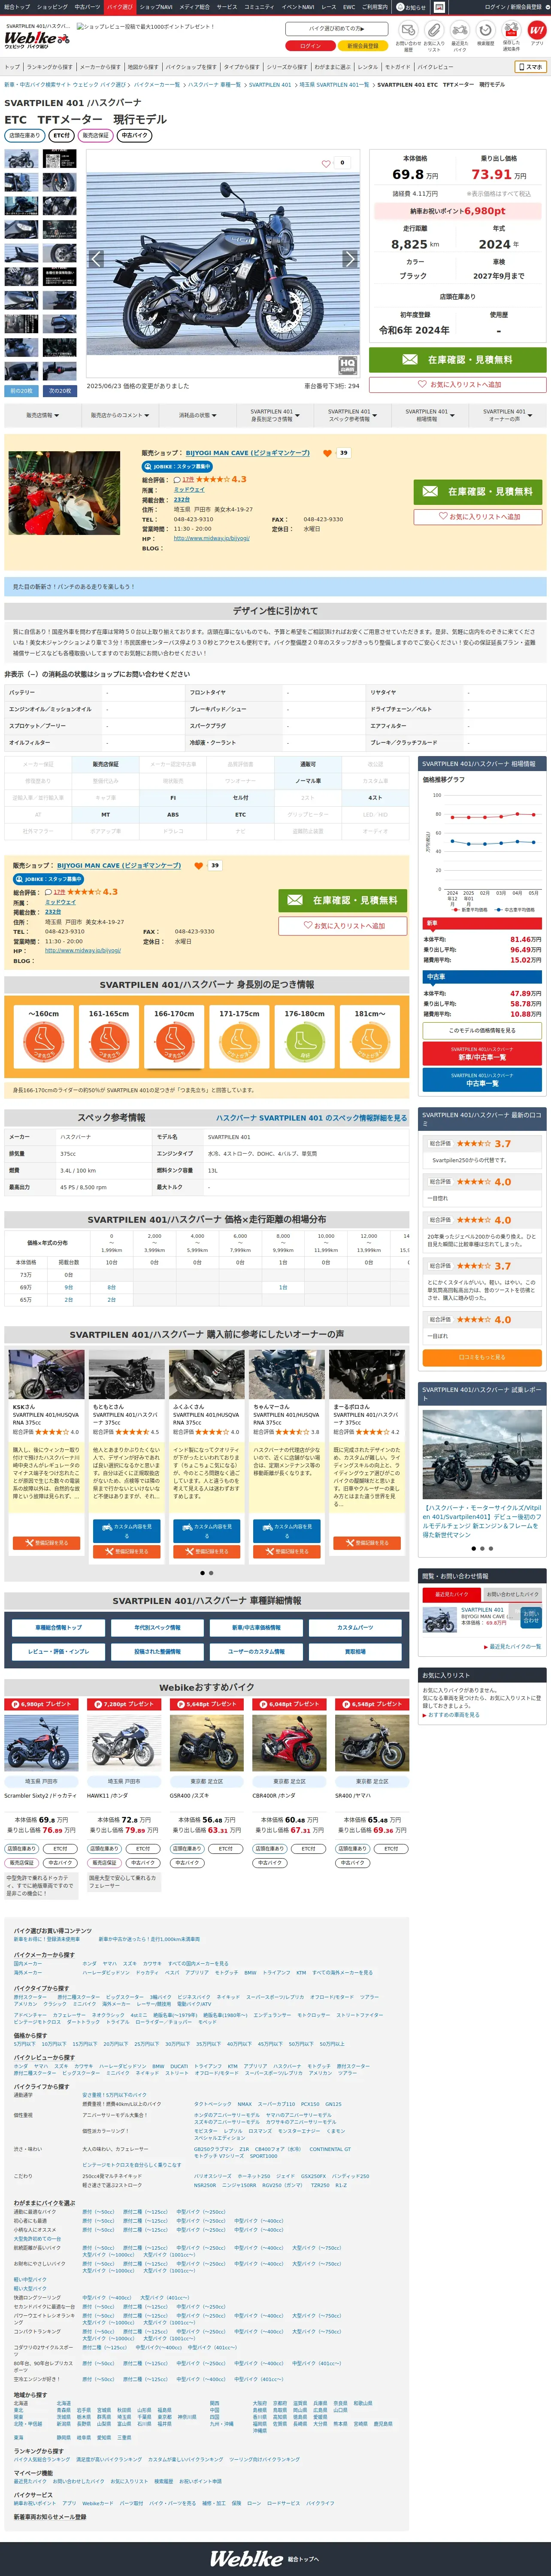Expand 相場情報 anchor dropdown
The height and width of the screenshot is (2576, 551).
coord(429,415)
